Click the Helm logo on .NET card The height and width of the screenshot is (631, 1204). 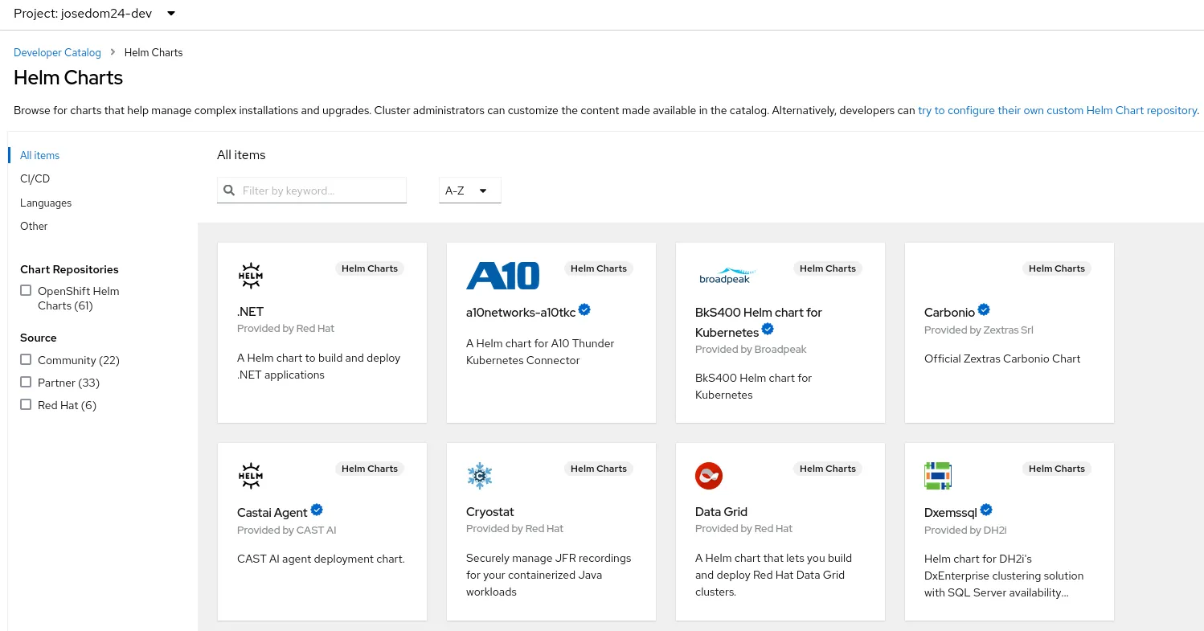[251, 276]
